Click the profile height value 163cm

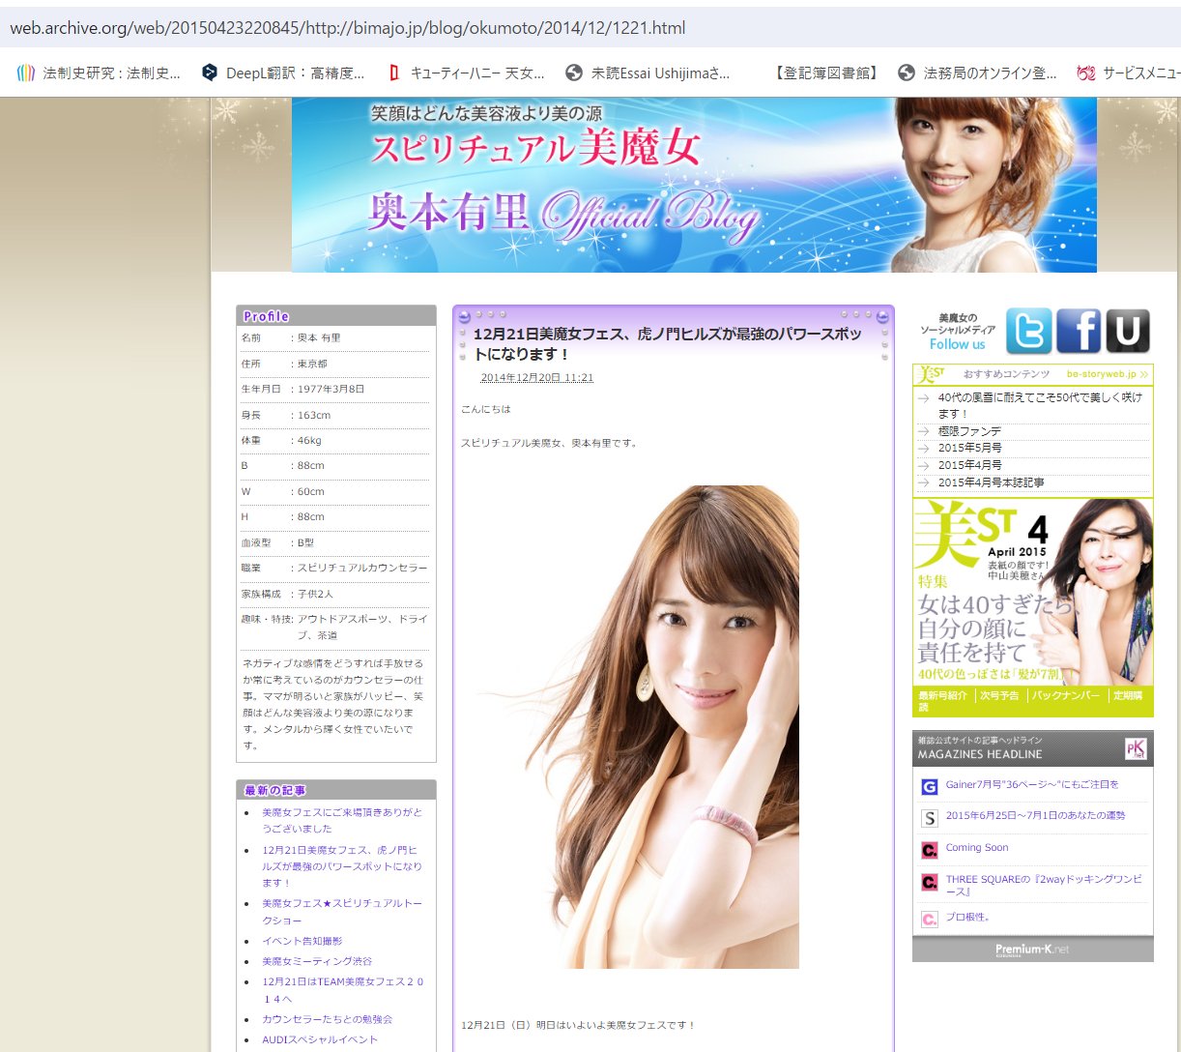click(x=314, y=415)
